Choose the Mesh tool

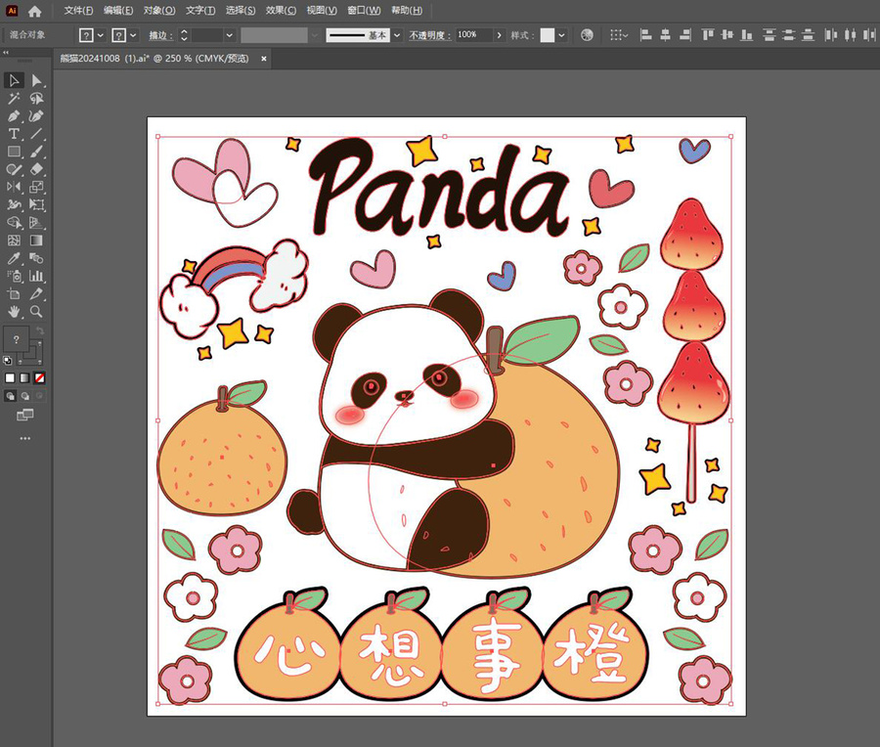(x=14, y=241)
